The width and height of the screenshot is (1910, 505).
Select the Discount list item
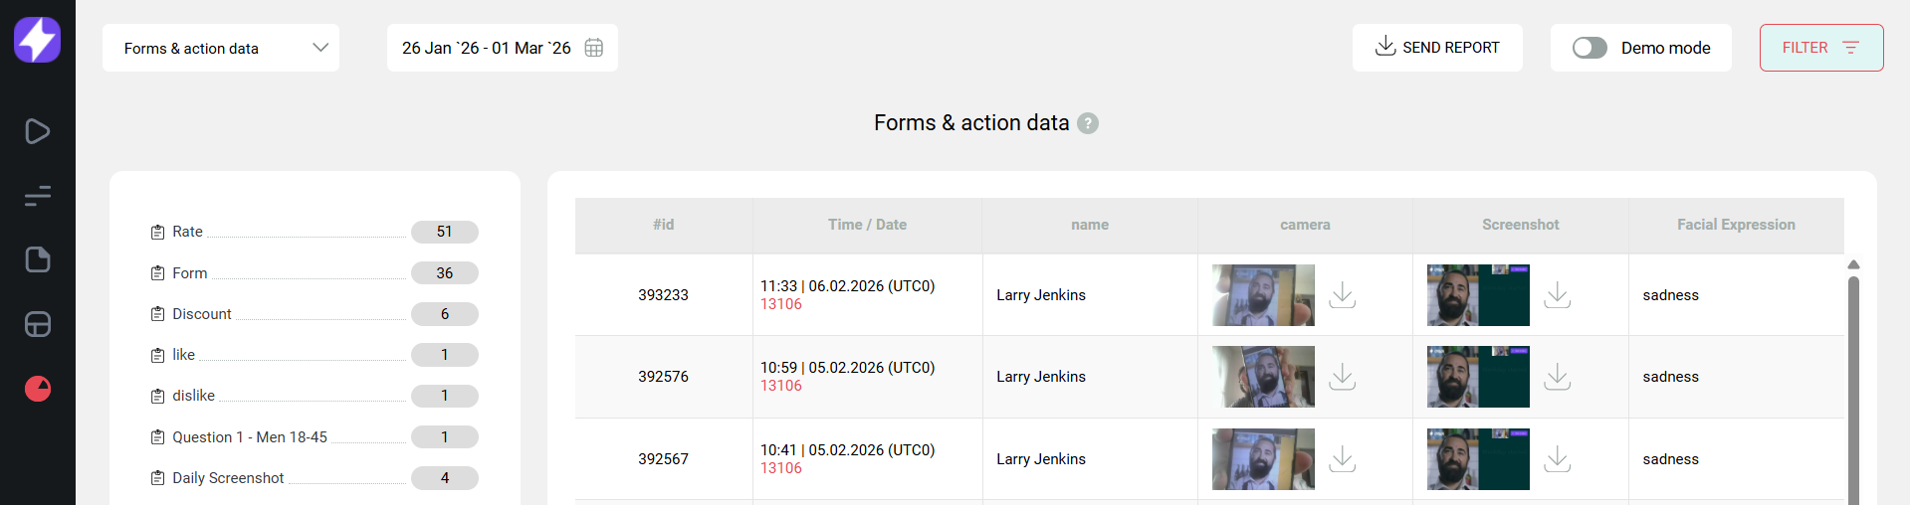click(202, 314)
